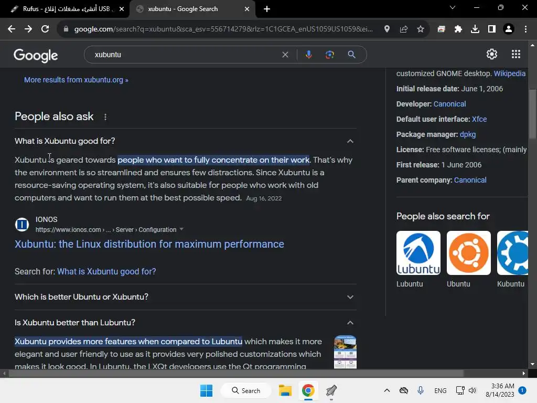Click the vertical page scrollbar thumb
This screenshot has height=403, width=537.
click(532, 114)
